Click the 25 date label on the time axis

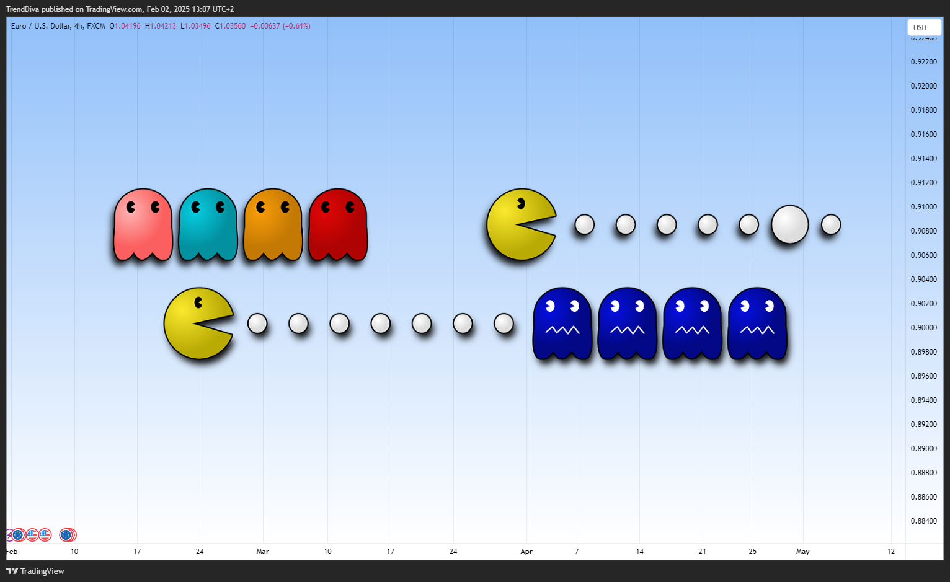pos(753,552)
